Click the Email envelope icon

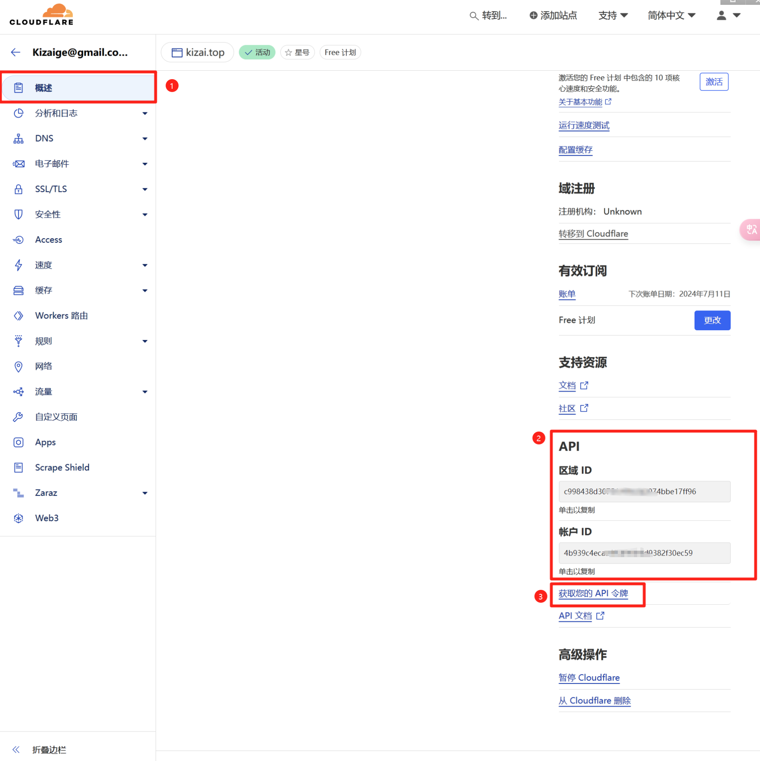pos(18,164)
